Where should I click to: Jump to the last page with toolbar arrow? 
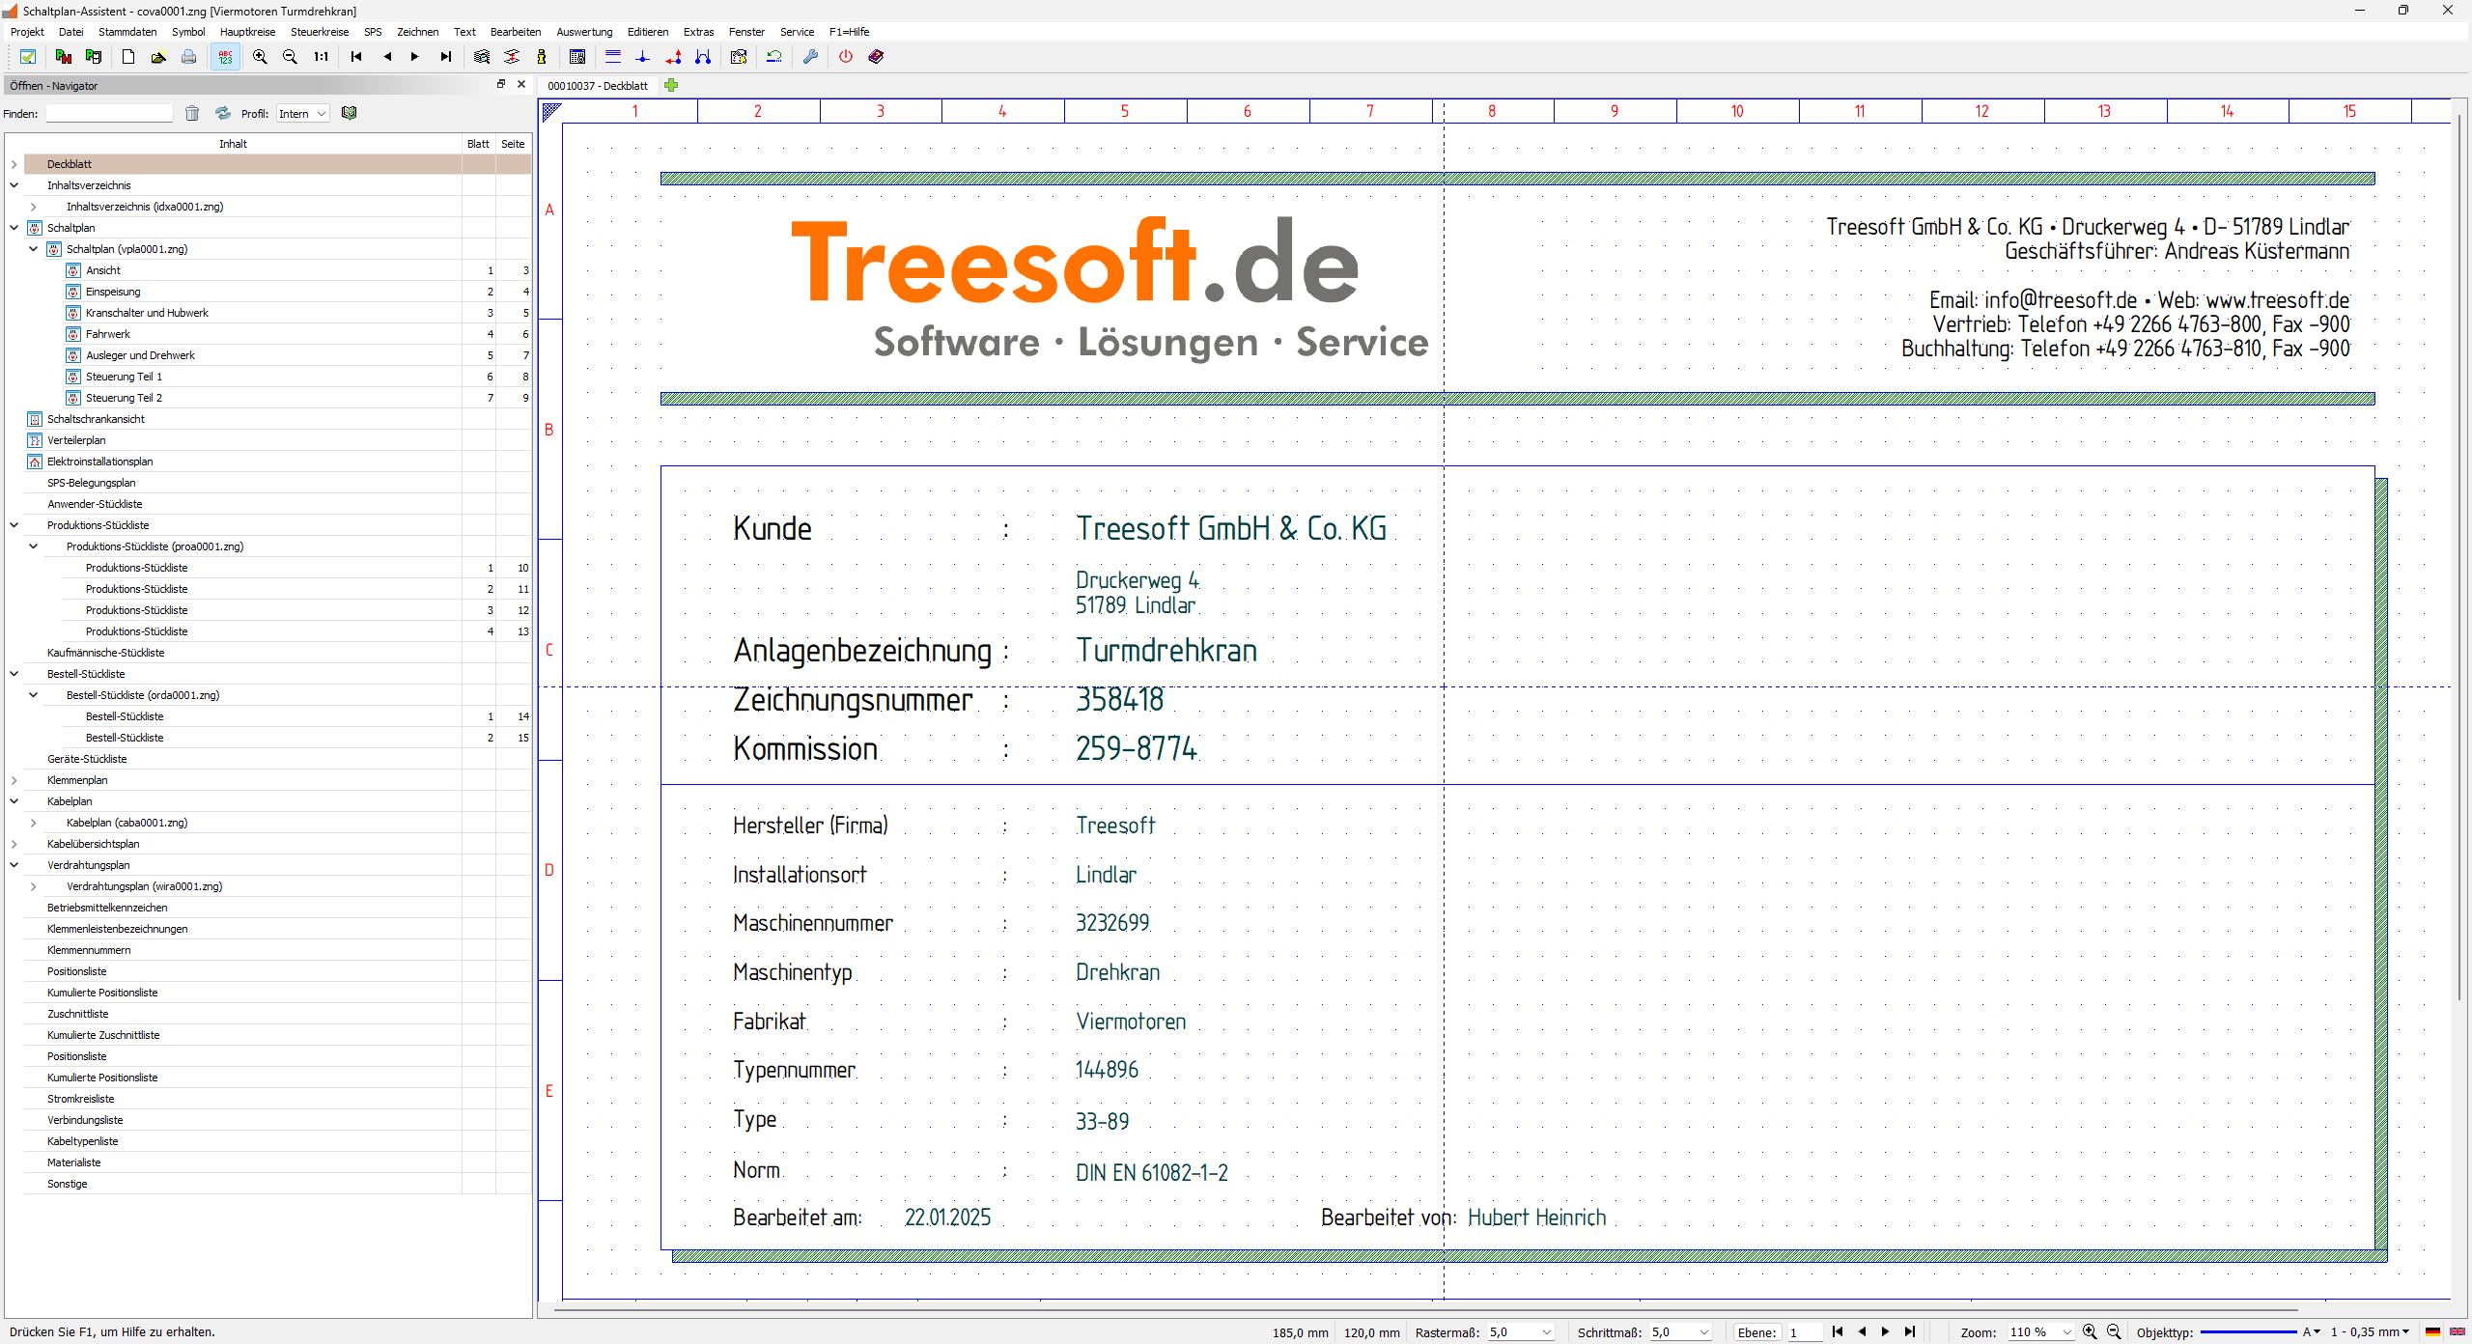coord(445,57)
